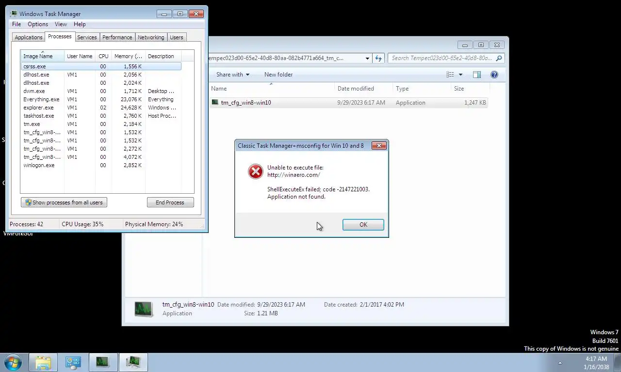Click the search magnifier icon
Image resolution: width=621 pixels, height=372 pixels.
499,58
